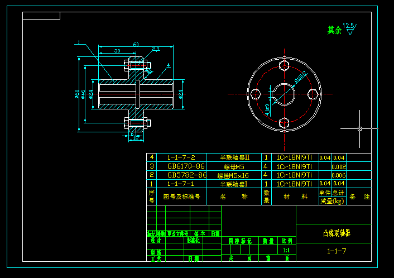Select the length dimension '30'
Screen dimensions: 394x278
click(x=117, y=51)
